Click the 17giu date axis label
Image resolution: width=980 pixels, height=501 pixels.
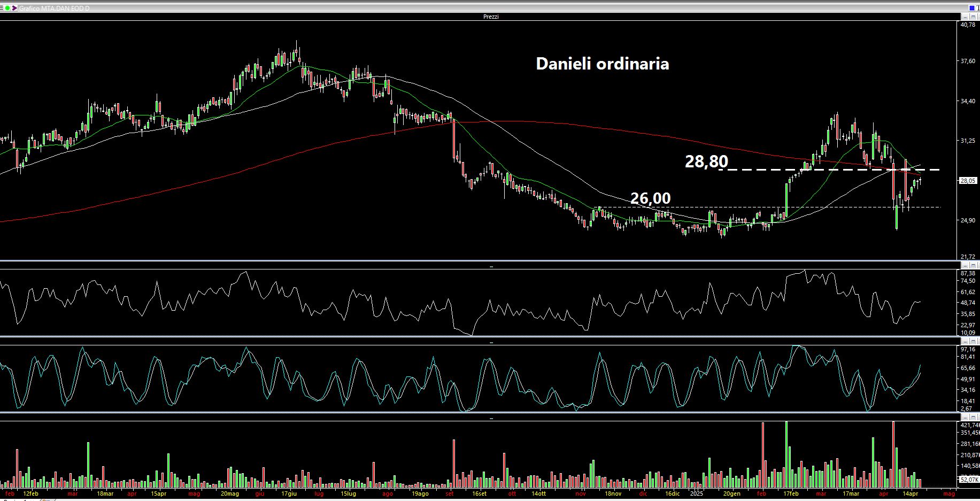click(x=289, y=494)
